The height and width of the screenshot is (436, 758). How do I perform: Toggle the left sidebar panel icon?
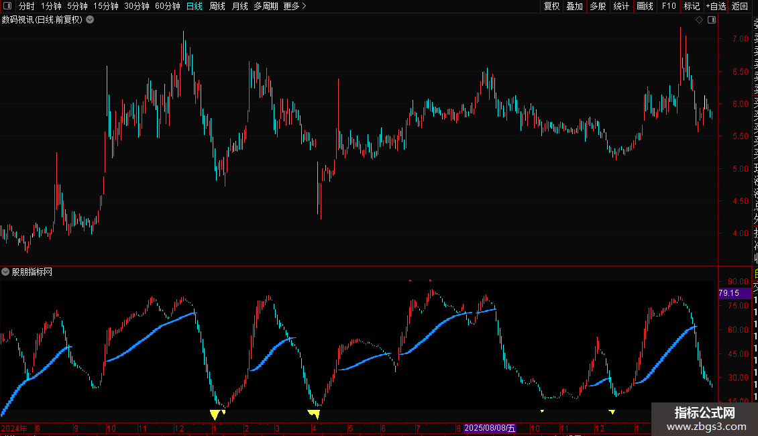8,6
